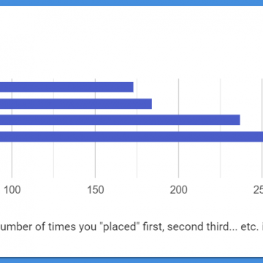Click the shortest bar ending near 172
The width and height of the screenshot is (263, 263).
(66, 87)
